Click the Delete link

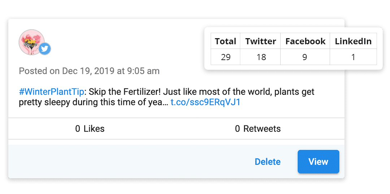click(x=268, y=162)
